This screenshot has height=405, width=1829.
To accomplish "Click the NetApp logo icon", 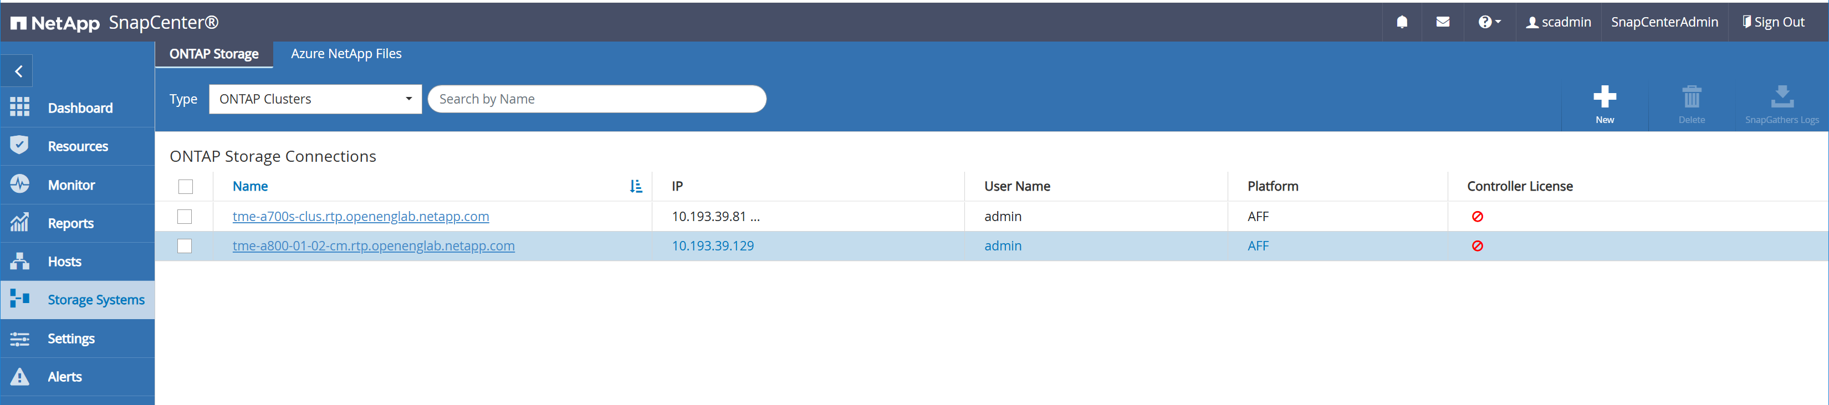I will coord(18,23).
